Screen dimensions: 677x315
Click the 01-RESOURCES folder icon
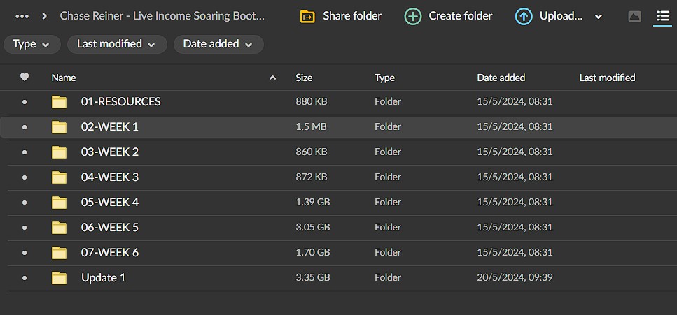point(60,102)
